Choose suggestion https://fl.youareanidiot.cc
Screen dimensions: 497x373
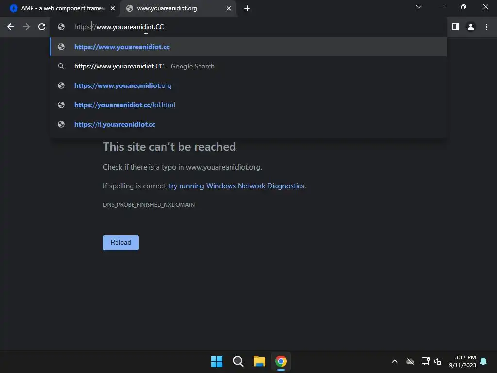(248, 124)
